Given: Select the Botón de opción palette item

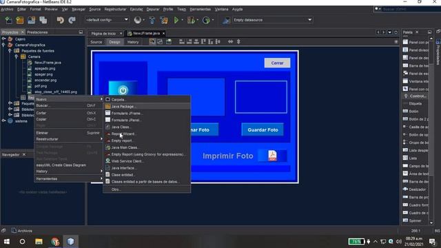Looking at the screenshot, I should pyautogui.click(x=416, y=135).
